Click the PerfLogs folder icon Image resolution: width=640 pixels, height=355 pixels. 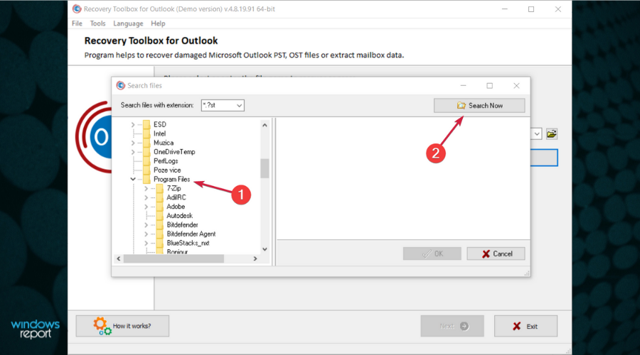pyautogui.click(x=147, y=161)
